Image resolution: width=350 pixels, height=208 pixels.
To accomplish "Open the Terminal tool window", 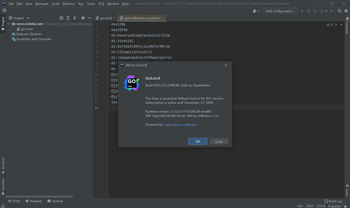I will click(55, 201).
